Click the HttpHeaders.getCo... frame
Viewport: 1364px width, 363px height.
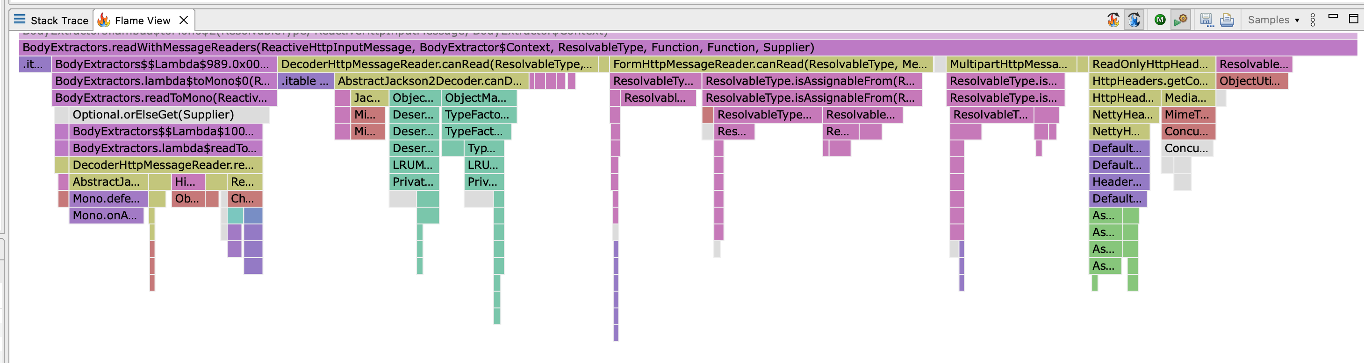click(1152, 81)
